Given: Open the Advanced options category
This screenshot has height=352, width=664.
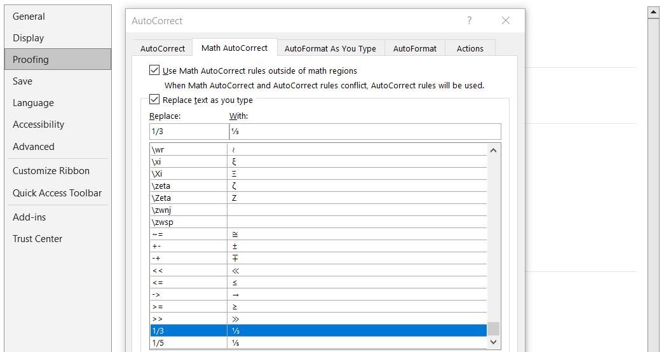Looking at the screenshot, I should 58,147.
